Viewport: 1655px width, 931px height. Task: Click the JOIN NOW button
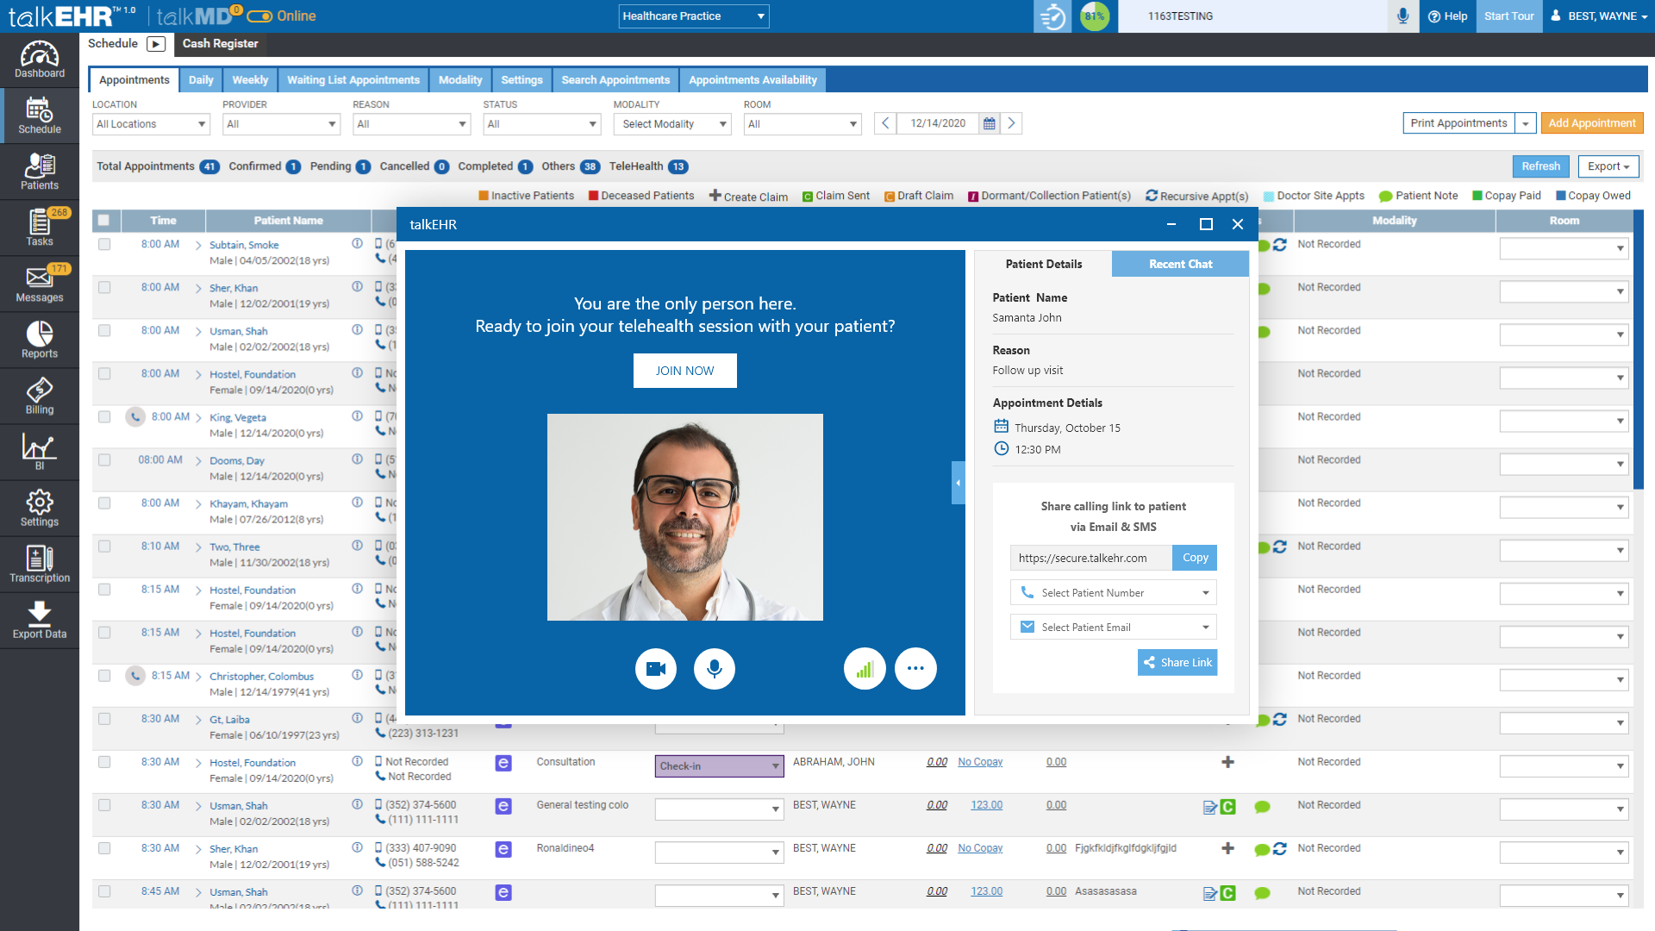(x=684, y=371)
